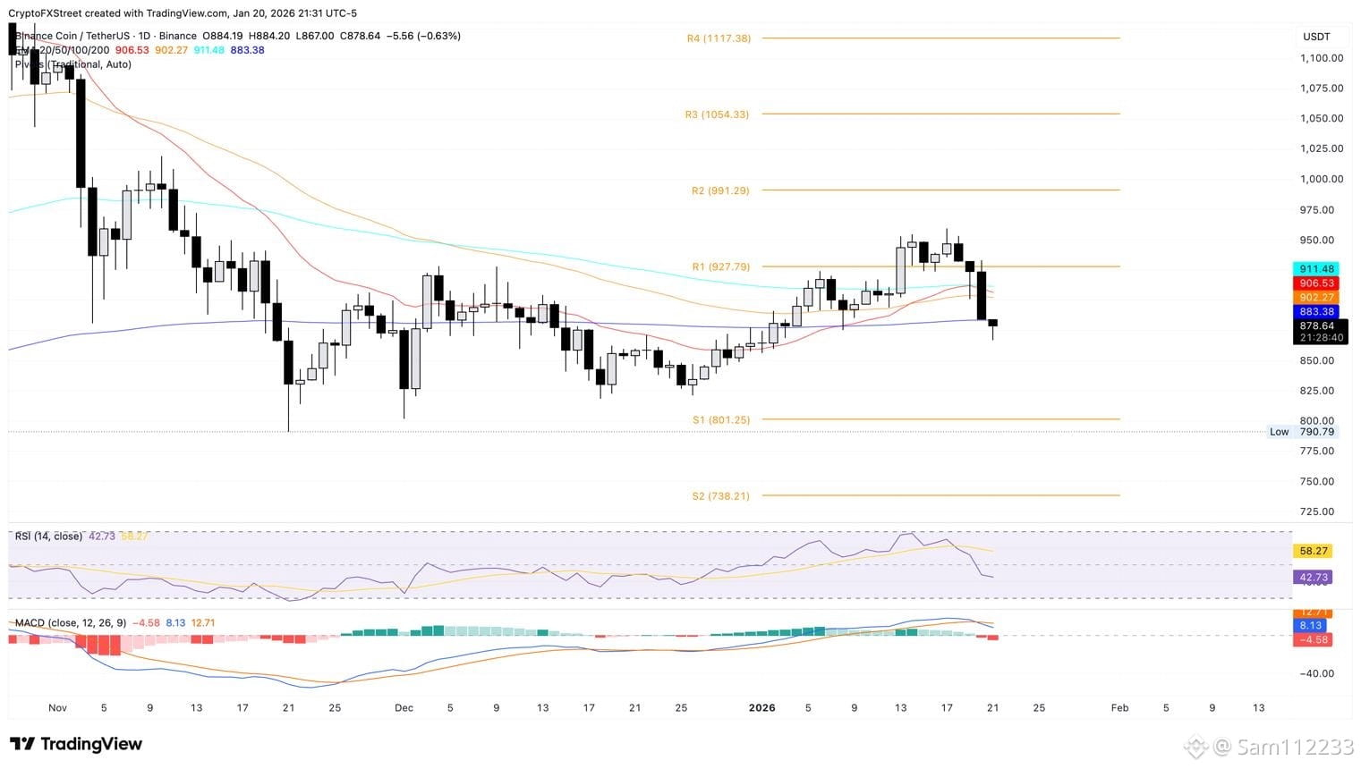Click the Feb label on the time axis

pos(1119,708)
